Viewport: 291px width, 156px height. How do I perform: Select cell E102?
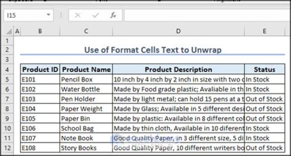[40, 89]
